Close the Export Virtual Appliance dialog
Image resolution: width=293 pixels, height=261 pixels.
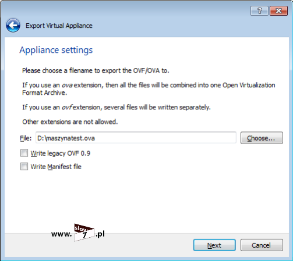tap(278, 10)
